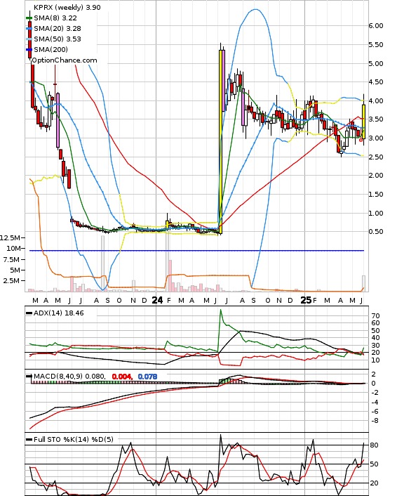Click the blue MACD value 0.078
This screenshot has width=397, height=496.
(x=147, y=377)
